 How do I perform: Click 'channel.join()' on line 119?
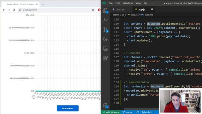point(135,66)
